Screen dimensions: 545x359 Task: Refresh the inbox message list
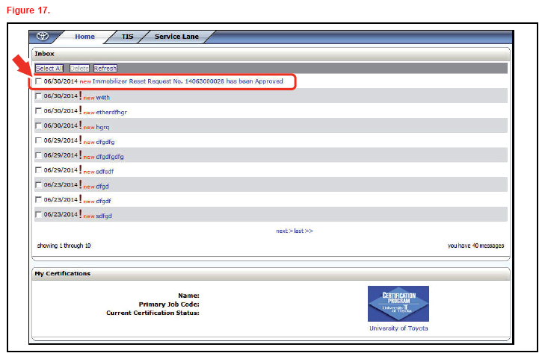pyautogui.click(x=105, y=68)
